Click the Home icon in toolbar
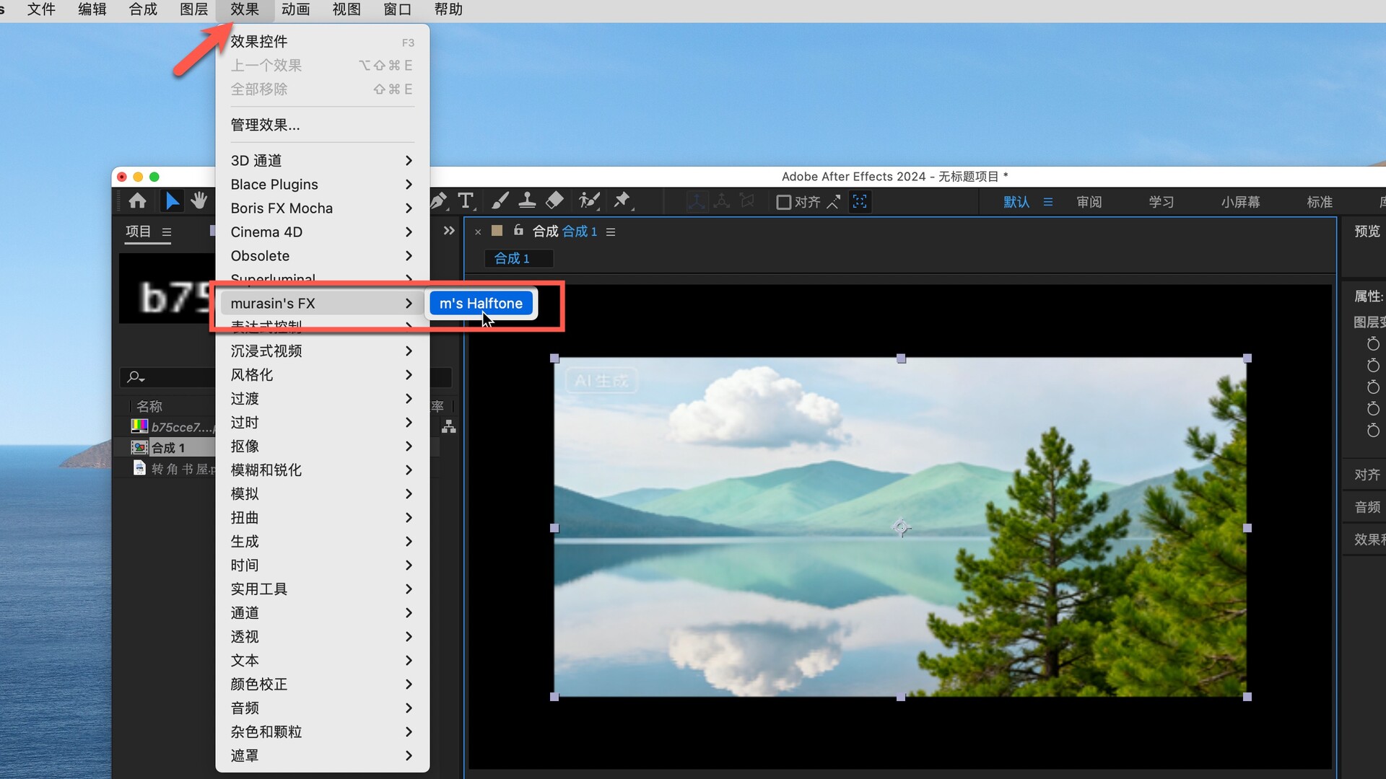 tap(137, 201)
